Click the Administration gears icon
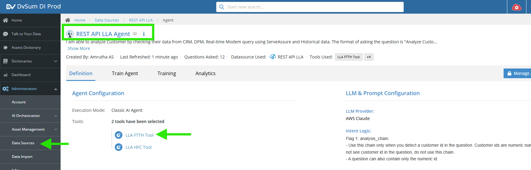 (5, 89)
